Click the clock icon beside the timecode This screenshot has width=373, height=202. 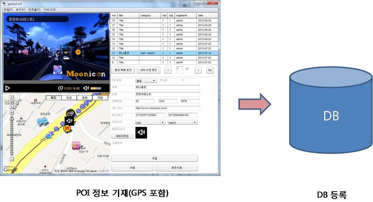coord(60,88)
